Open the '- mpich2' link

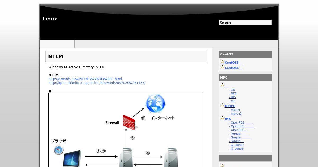pyautogui.click(x=235, y=114)
